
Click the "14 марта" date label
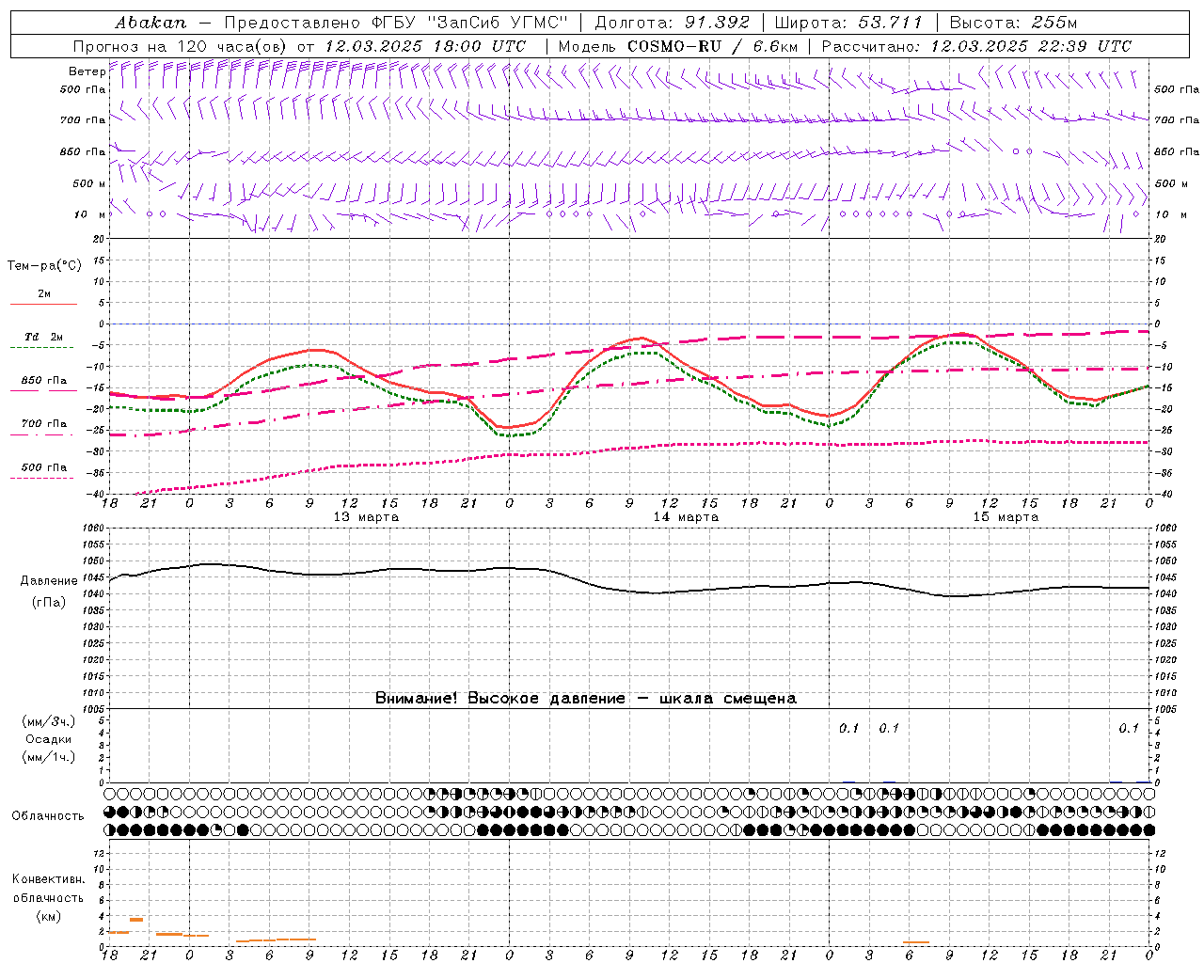(x=686, y=517)
